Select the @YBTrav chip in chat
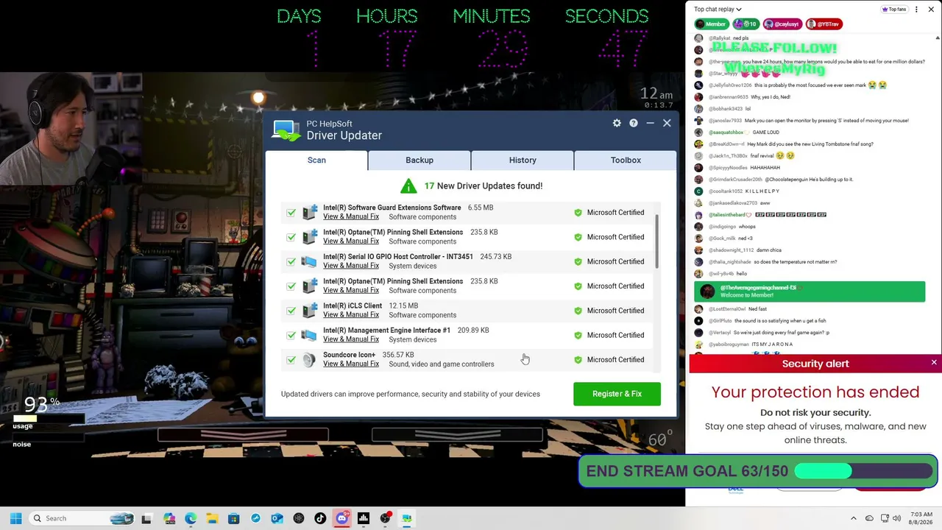 824,24
